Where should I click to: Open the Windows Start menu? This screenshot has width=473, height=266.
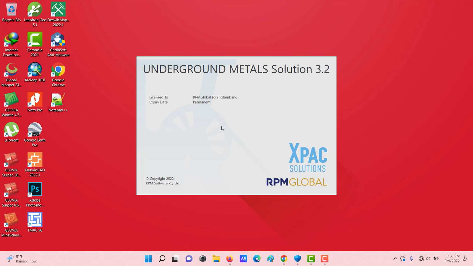[x=148, y=259]
